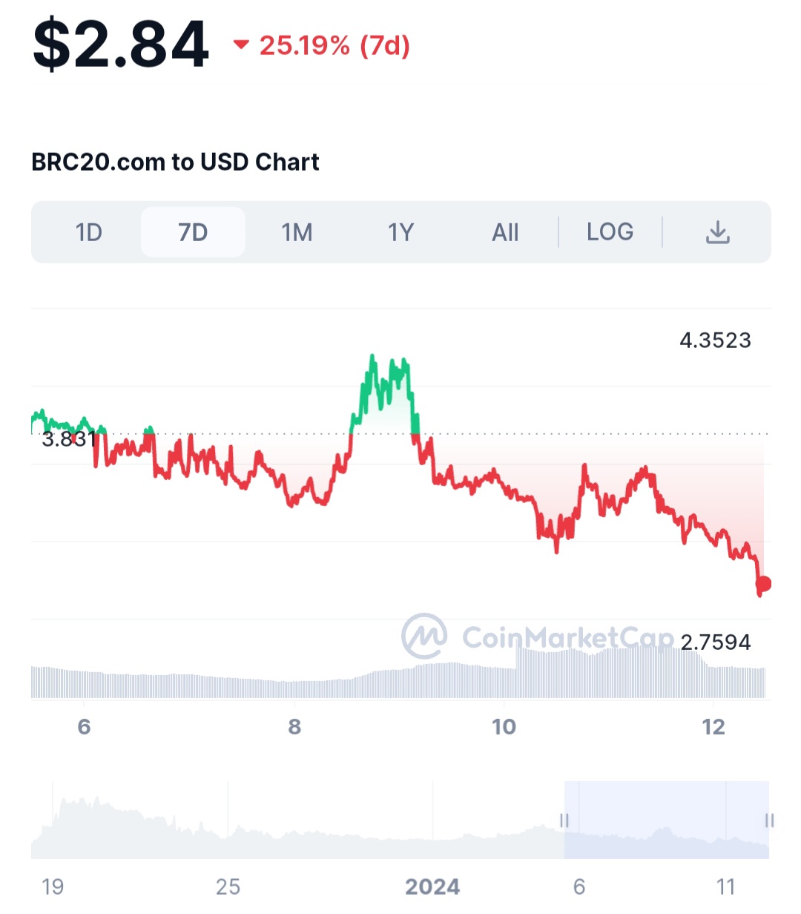Click the red current-price dot on chart
This screenshot has width=801, height=914.
763,584
